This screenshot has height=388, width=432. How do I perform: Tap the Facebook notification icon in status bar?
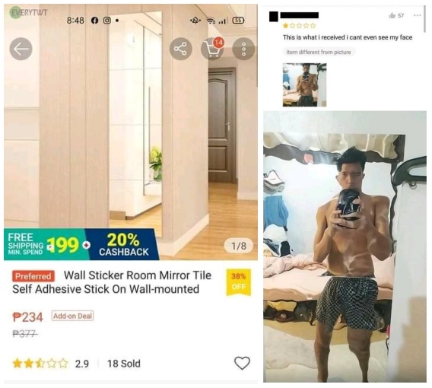pyautogui.click(x=94, y=20)
